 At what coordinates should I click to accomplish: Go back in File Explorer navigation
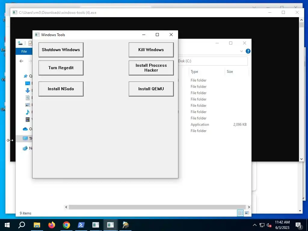[x=21, y=61]
